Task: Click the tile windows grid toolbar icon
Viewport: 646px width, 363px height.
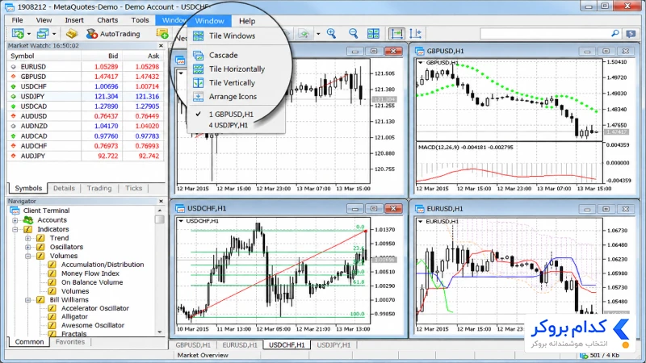Action: (x=373, y=33)
